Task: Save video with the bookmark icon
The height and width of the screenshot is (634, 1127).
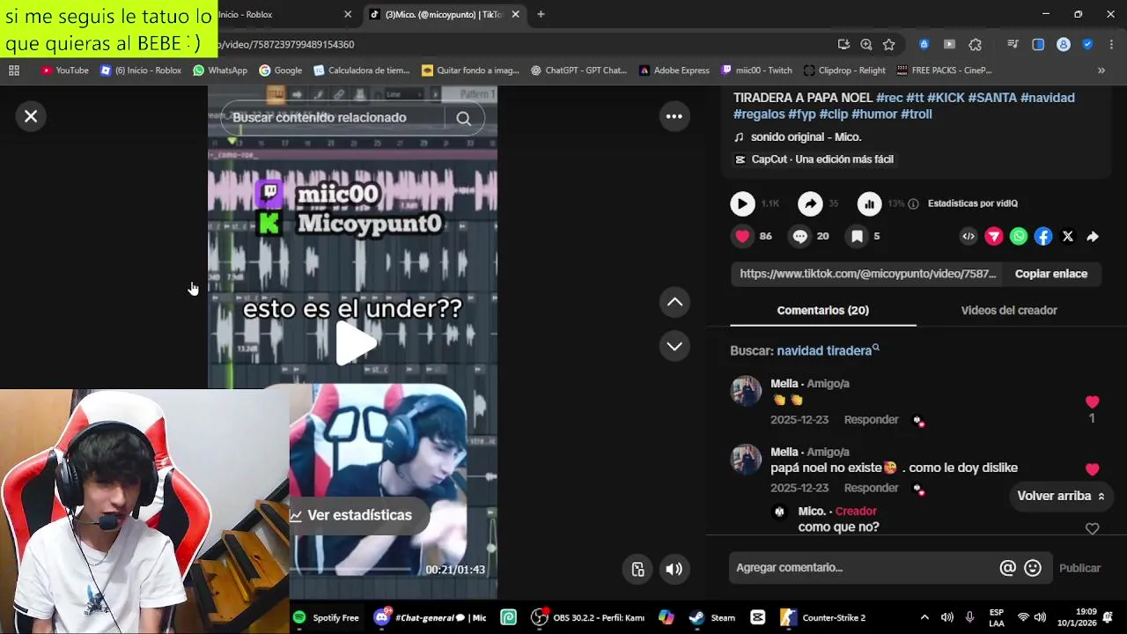Action: (x=857, y=236)
